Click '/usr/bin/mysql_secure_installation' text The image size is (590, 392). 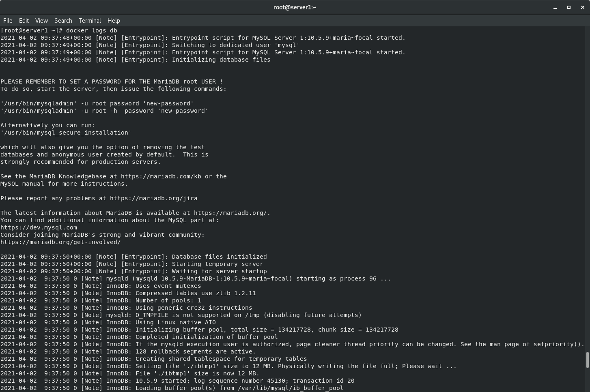coord(66,133)
